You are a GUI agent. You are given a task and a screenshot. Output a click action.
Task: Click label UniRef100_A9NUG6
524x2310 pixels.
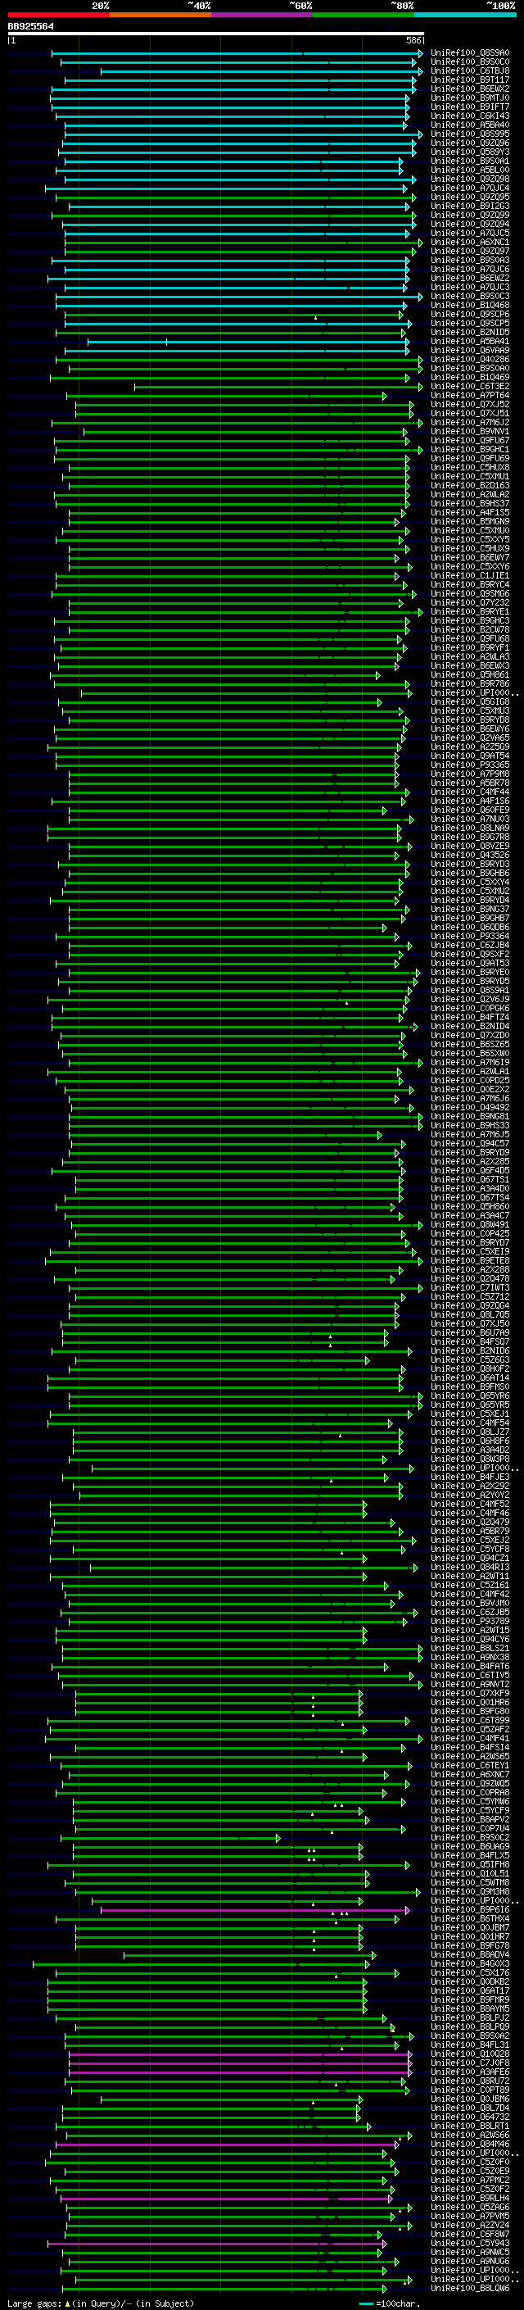coord(470,2261)
